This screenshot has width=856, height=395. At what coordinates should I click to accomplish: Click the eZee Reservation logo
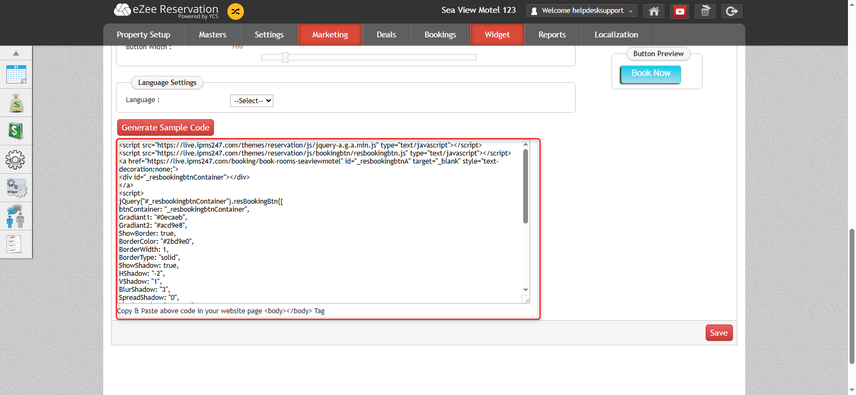coord(166,11)
